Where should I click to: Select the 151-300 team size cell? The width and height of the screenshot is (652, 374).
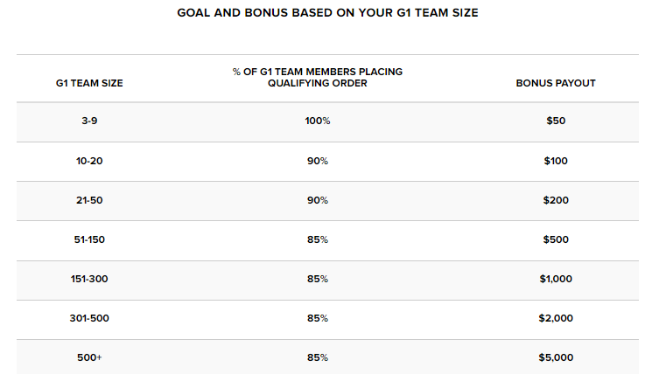(x=89, y=279)
